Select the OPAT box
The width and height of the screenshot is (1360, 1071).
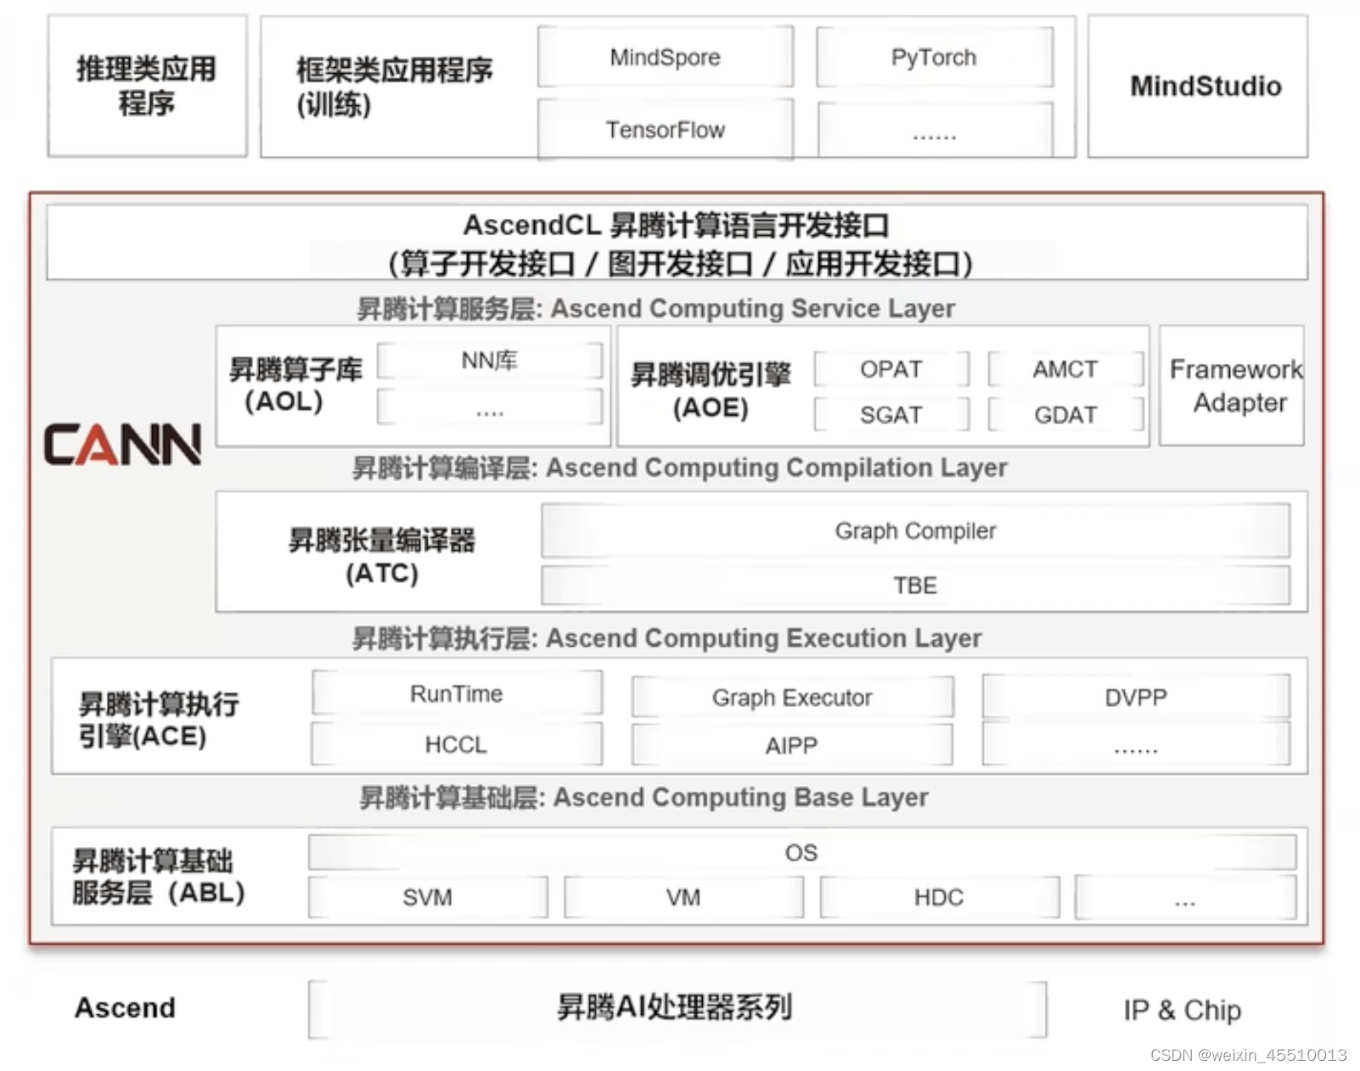point(891,369)
